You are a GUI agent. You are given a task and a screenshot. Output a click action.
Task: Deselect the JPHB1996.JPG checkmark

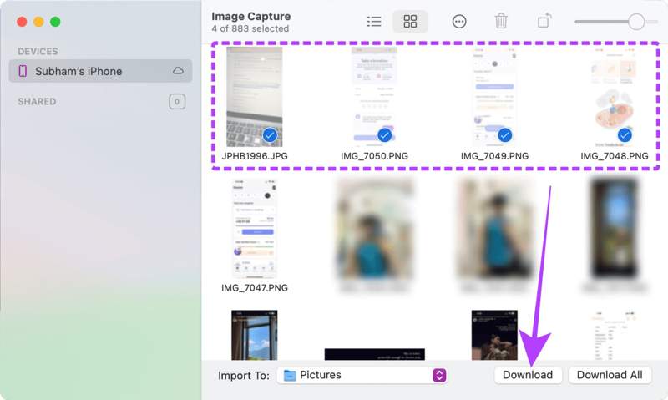click(x=270, y=134)
